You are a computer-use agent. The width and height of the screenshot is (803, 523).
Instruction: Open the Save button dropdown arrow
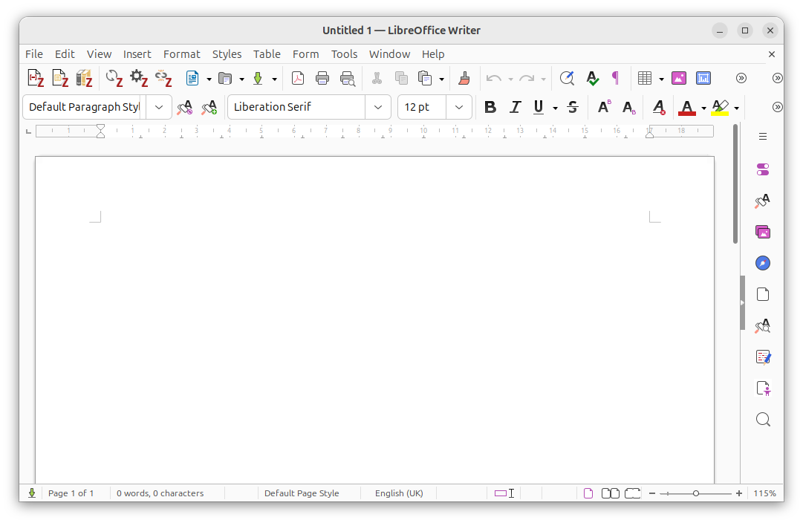[x=275, y=79]
